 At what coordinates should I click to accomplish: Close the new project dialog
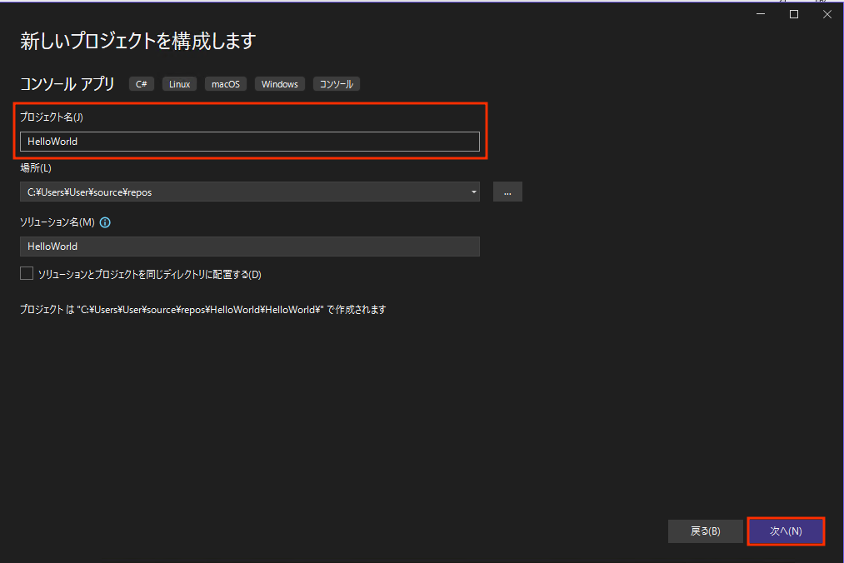pos(827,14)
